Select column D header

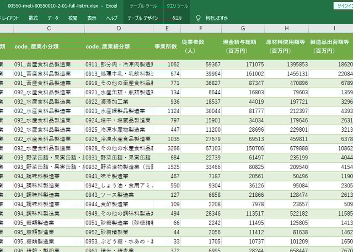(x=119, y=28)
